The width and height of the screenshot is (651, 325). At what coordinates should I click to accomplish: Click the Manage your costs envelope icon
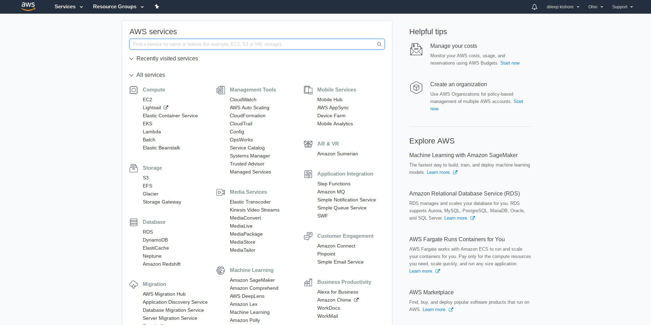click(416, 49)
